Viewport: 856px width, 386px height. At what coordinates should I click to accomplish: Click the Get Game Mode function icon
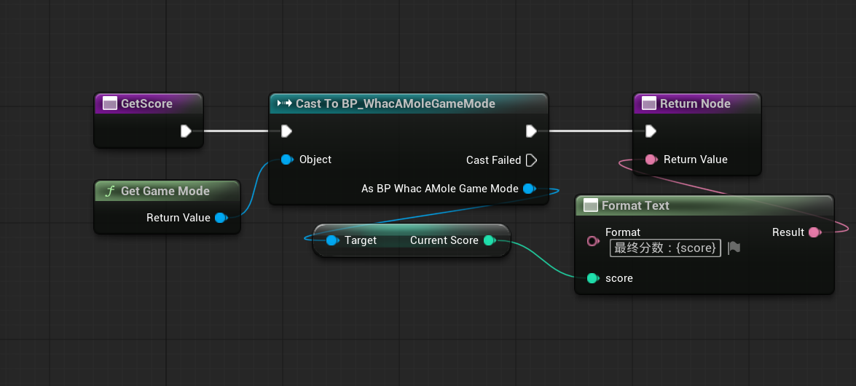(110, 191)
